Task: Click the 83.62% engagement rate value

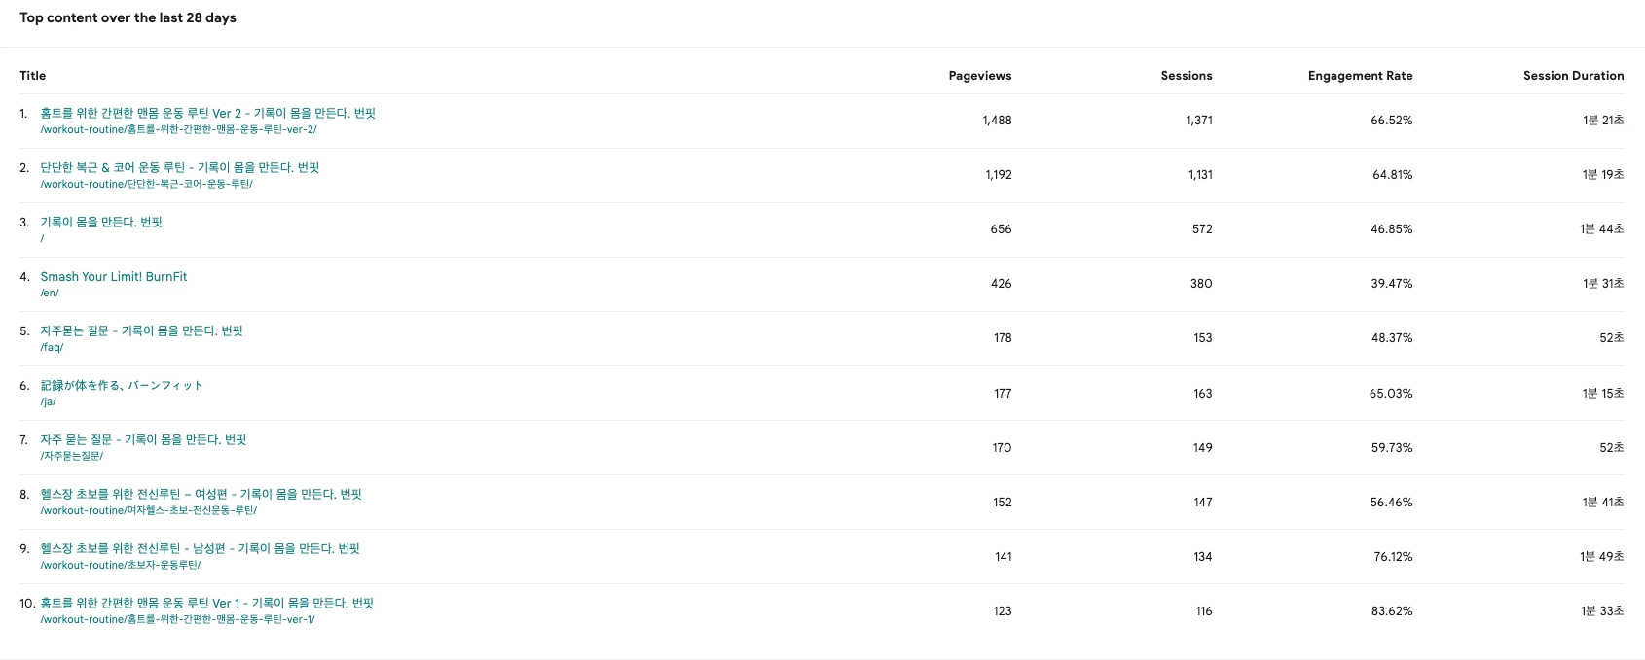Action: click(1391, 611)
